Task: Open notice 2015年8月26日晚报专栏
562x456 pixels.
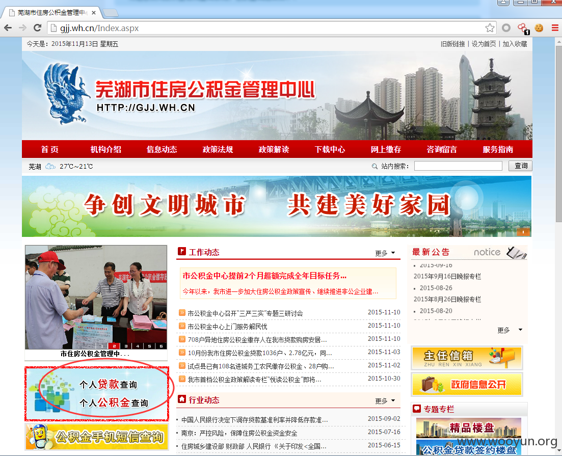Action: [x=447, y=300]
